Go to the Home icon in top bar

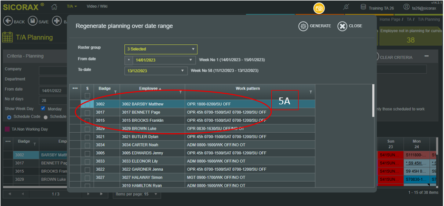(x=54, y=6)
